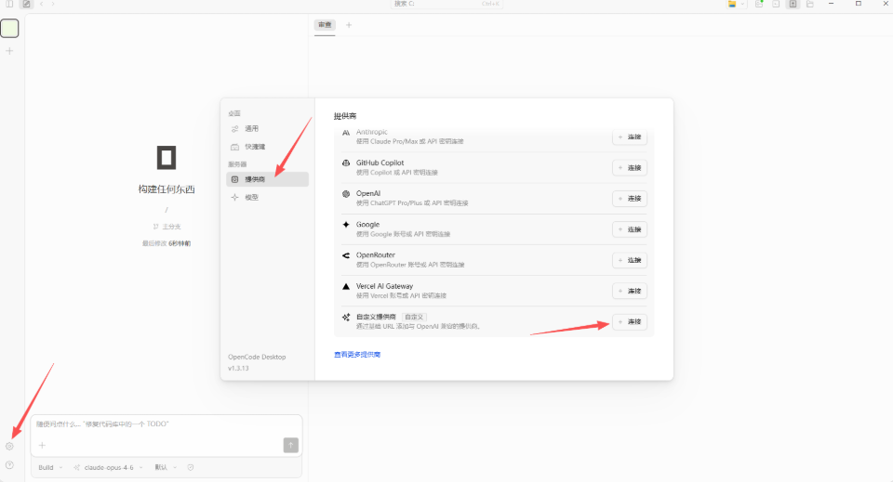Go forward with the right arrow

53,4
